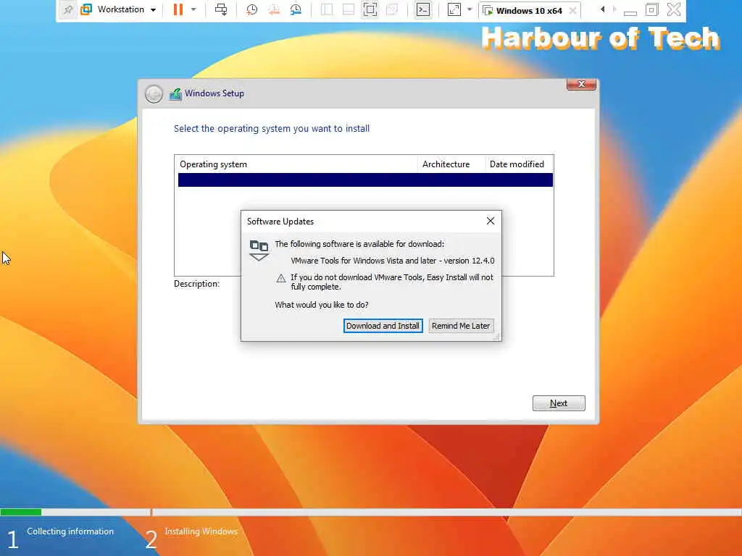Image resolution: width=742 pixels, height=556 pixels.
Task: Open the snapshot manager
Action: [x=296, y=9]
